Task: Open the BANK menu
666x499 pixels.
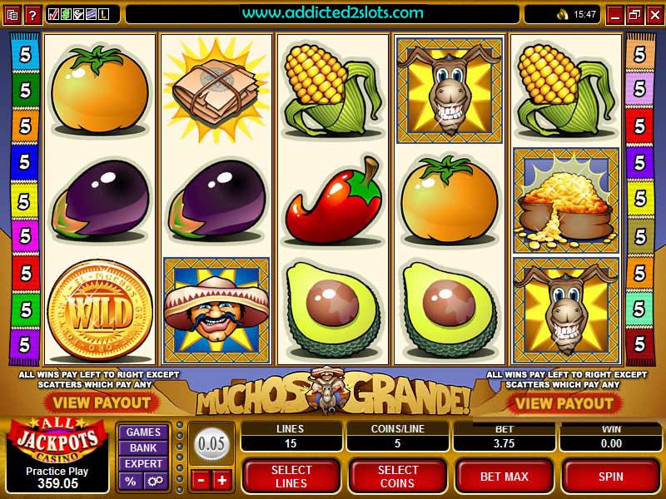Action: pos(143,447)
